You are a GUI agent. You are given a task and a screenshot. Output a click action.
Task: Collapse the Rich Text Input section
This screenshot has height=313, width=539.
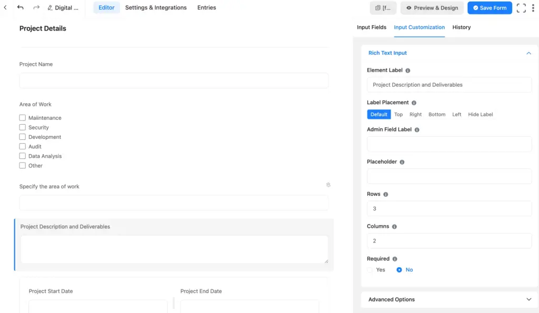pyautogui.click(x=528, y=53)
